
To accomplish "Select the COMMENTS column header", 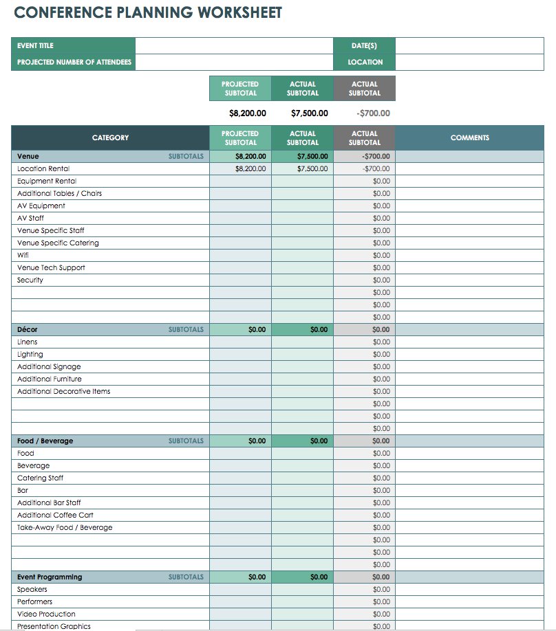I will click(x=469, y=137).
